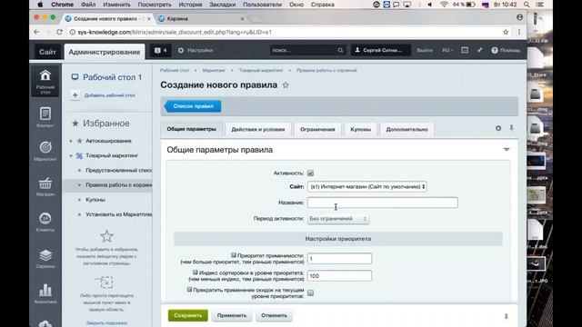Open Установить из Маркетплейс tree item
582x327 pixels.
(x=119, y=214)
